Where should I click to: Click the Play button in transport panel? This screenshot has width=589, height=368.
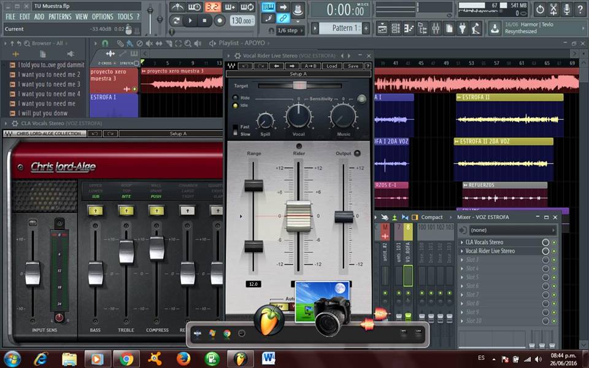tap(190, 20)
